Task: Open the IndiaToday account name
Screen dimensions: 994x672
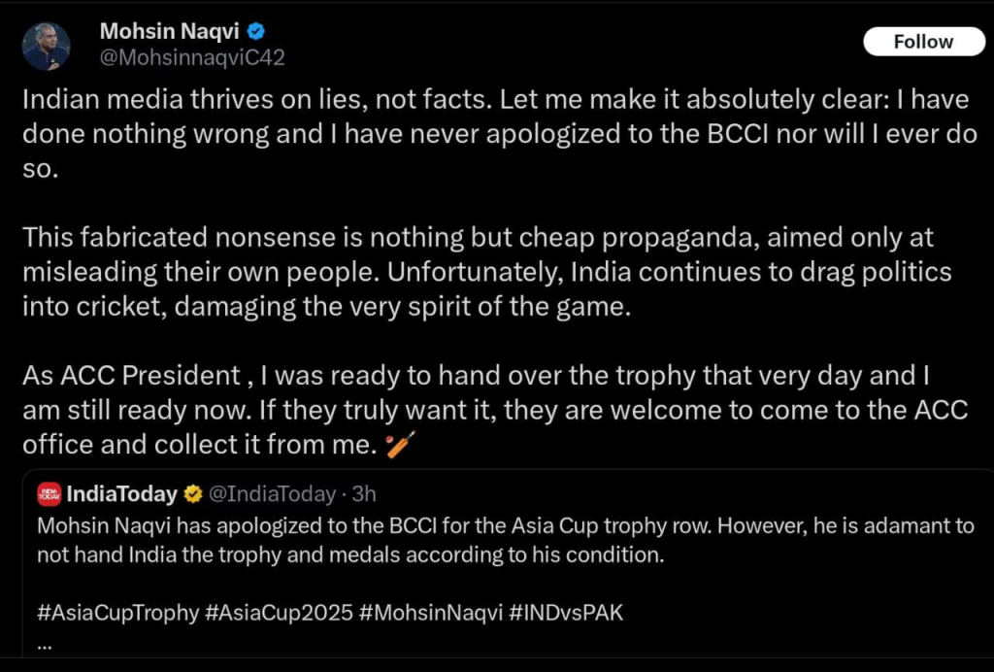Action: (121, 494)
